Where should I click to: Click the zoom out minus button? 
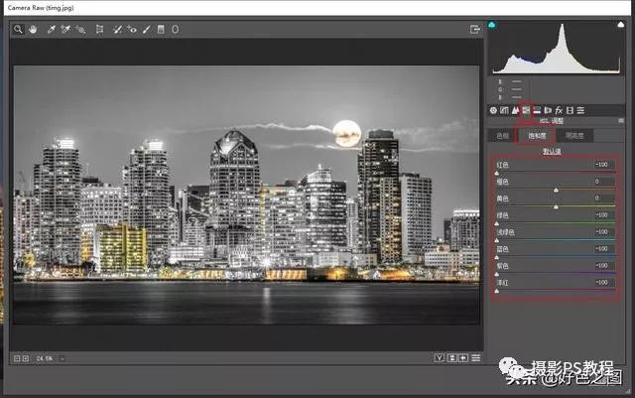point(17,357)
